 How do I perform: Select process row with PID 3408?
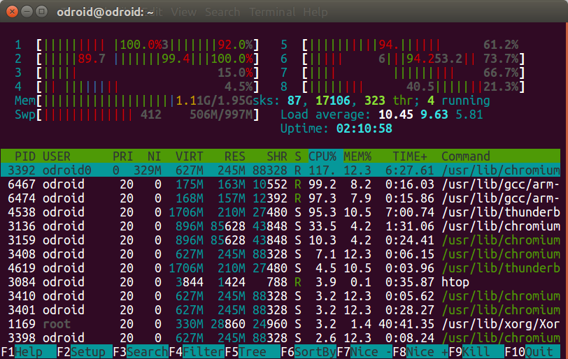[x=281, y=254]
